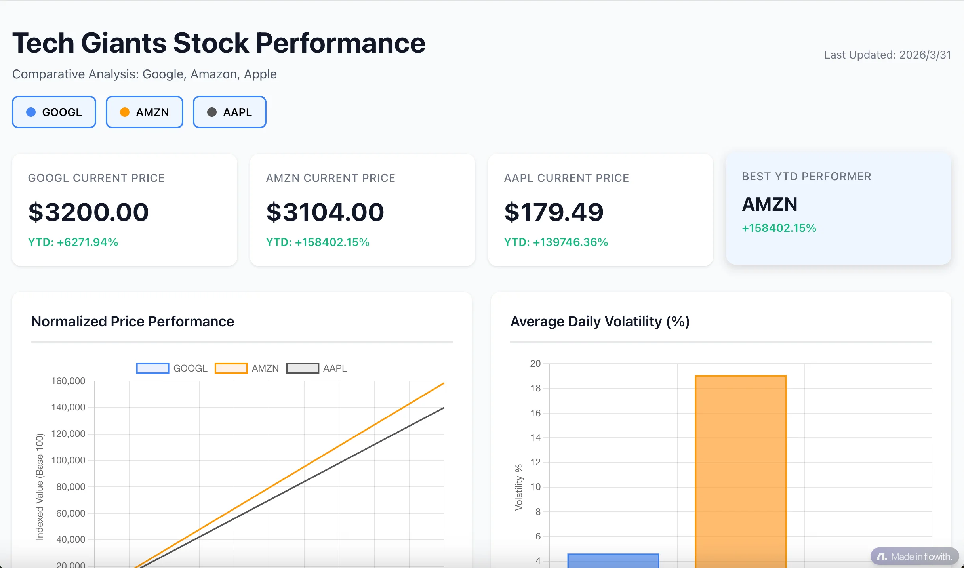The height and width of the screenshot is (568, 964).
Task: Click the AMZN legend swatch in line chart
Action: 231,368
